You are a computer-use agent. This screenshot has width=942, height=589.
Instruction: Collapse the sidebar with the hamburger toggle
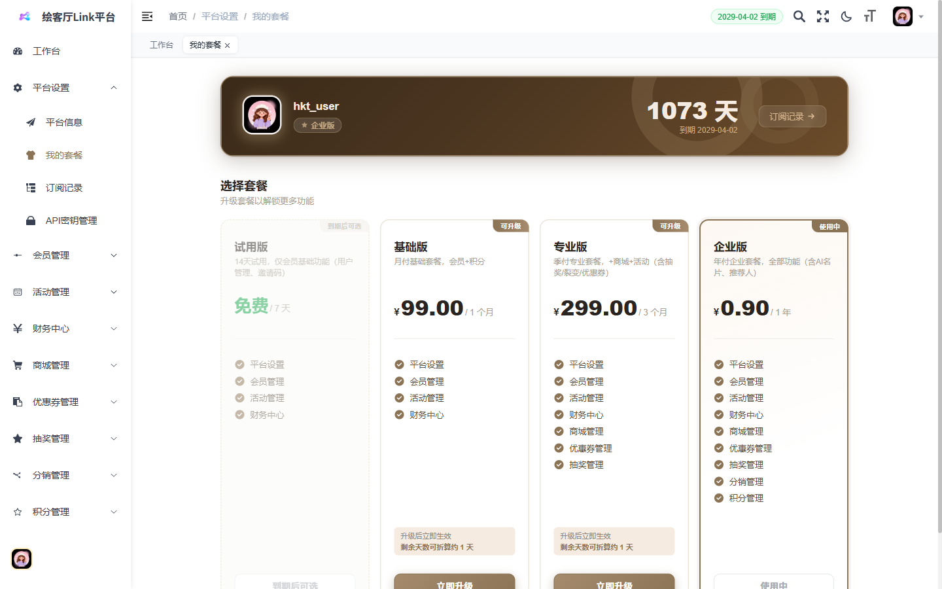[147, 16]
